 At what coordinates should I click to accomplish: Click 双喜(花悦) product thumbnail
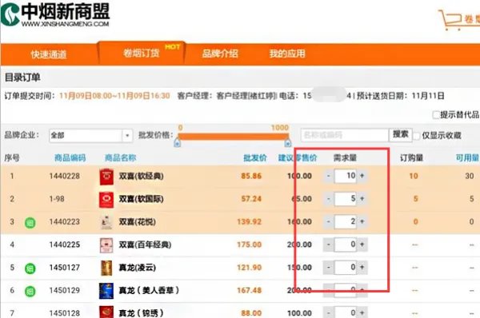(106, 222)
